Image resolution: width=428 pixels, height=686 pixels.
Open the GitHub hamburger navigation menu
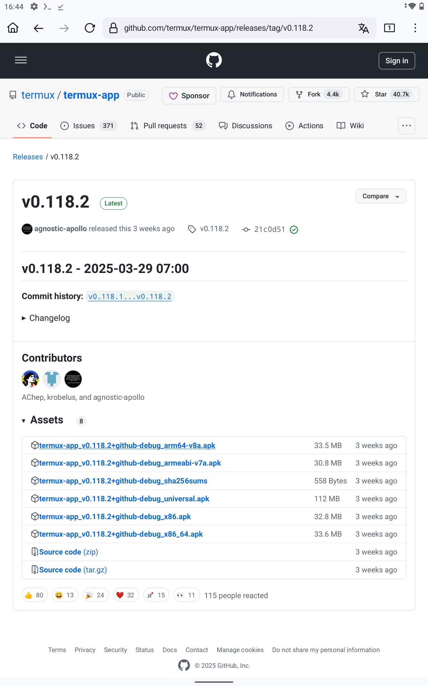tap(21, 60)
